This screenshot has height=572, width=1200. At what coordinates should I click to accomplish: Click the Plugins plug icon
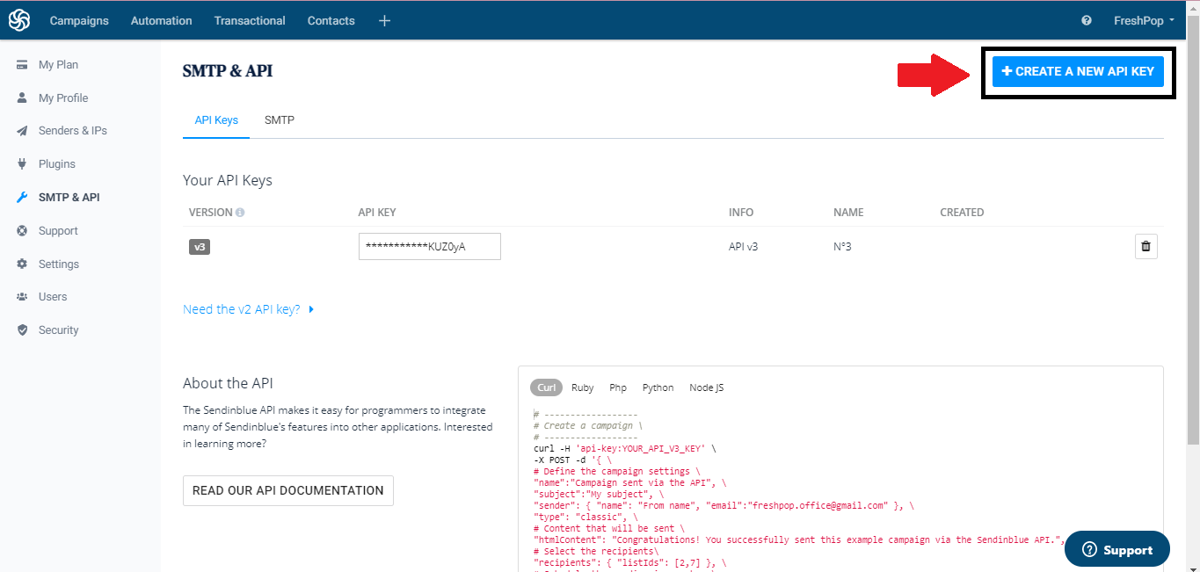22,164
